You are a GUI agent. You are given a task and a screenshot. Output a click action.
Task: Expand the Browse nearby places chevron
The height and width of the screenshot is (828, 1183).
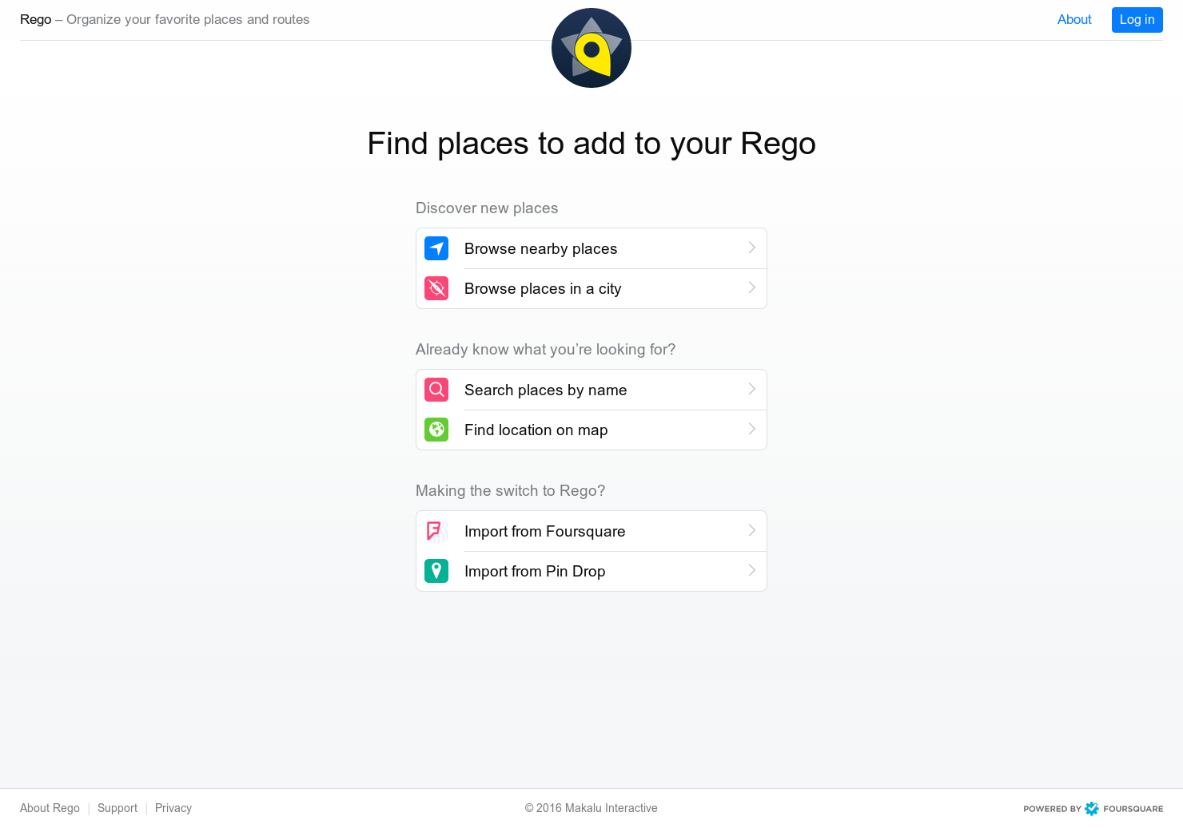point(751,248)
